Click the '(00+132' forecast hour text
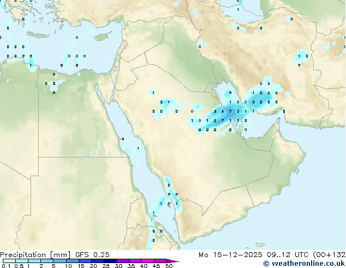 329,255
